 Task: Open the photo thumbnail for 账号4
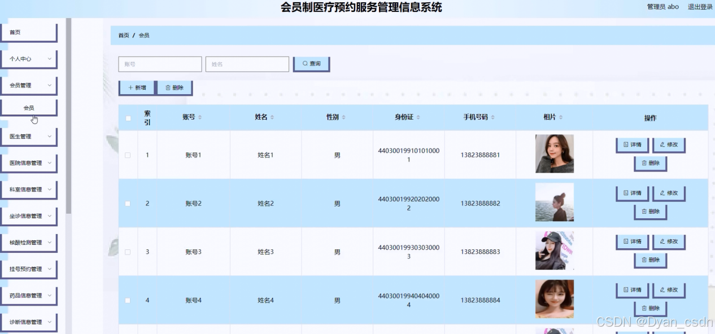coord(555,299)
